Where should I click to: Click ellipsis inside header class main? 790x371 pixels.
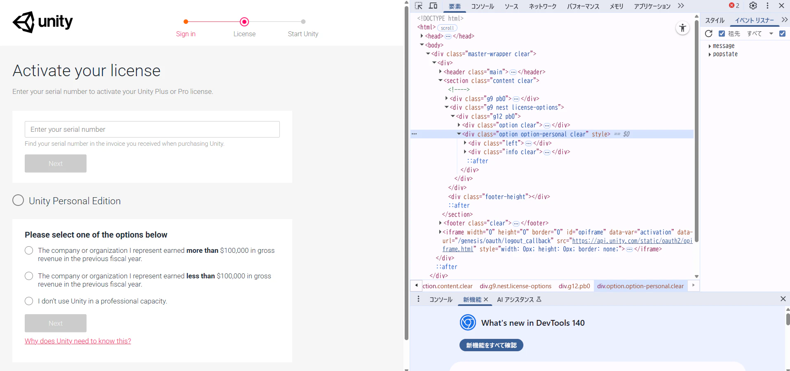[x=513, y=72]
